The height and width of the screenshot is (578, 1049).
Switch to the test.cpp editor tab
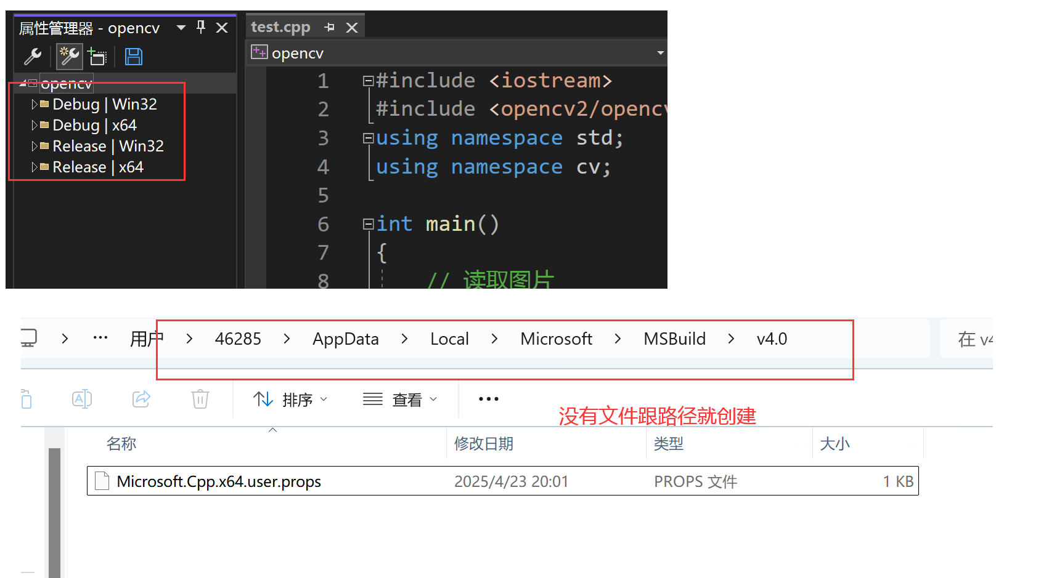click(x=280, y=27)
